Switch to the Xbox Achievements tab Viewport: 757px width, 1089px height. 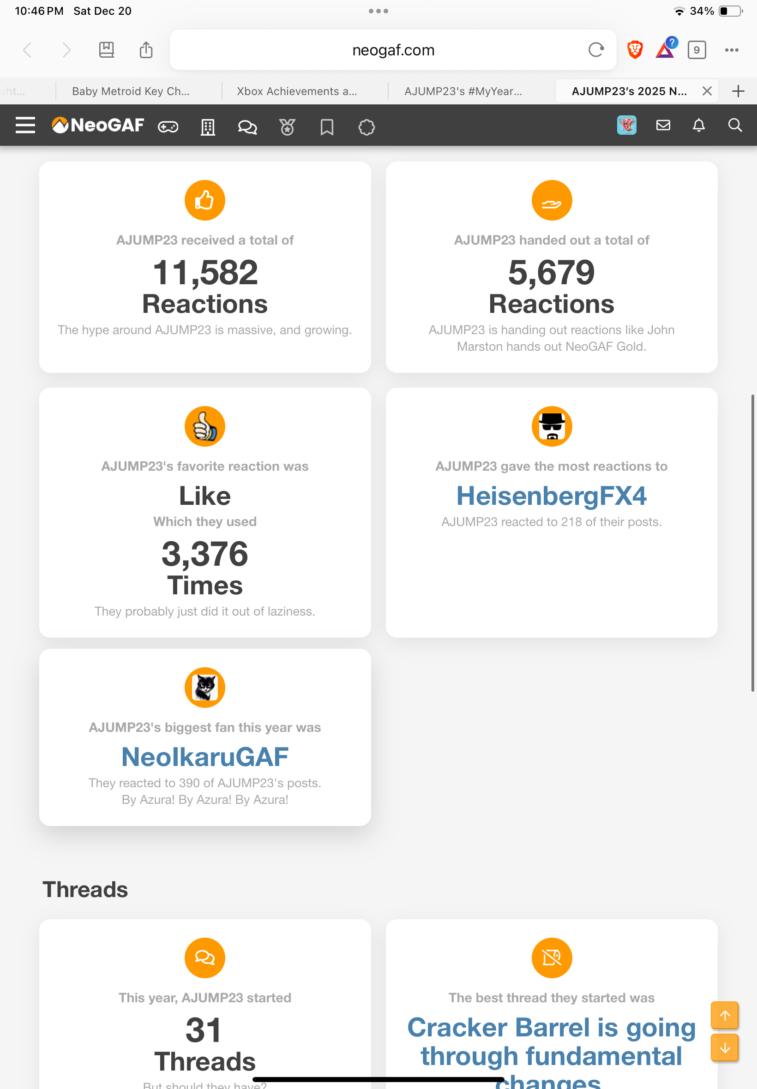tap(297, 91)
